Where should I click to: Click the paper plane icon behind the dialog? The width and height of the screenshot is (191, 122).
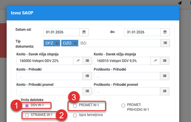tap(180, 3)
